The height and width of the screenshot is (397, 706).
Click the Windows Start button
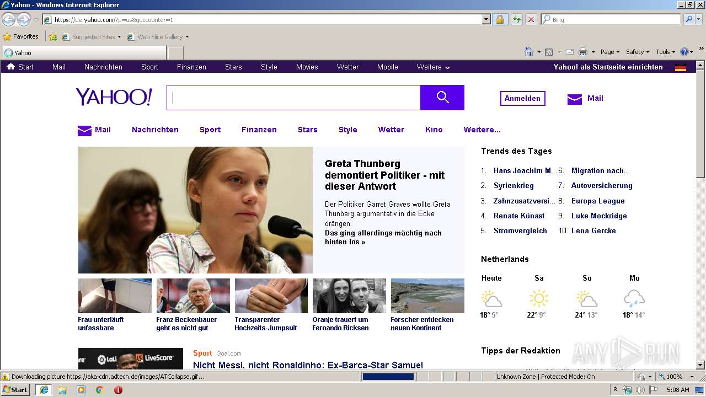[15, 390]
